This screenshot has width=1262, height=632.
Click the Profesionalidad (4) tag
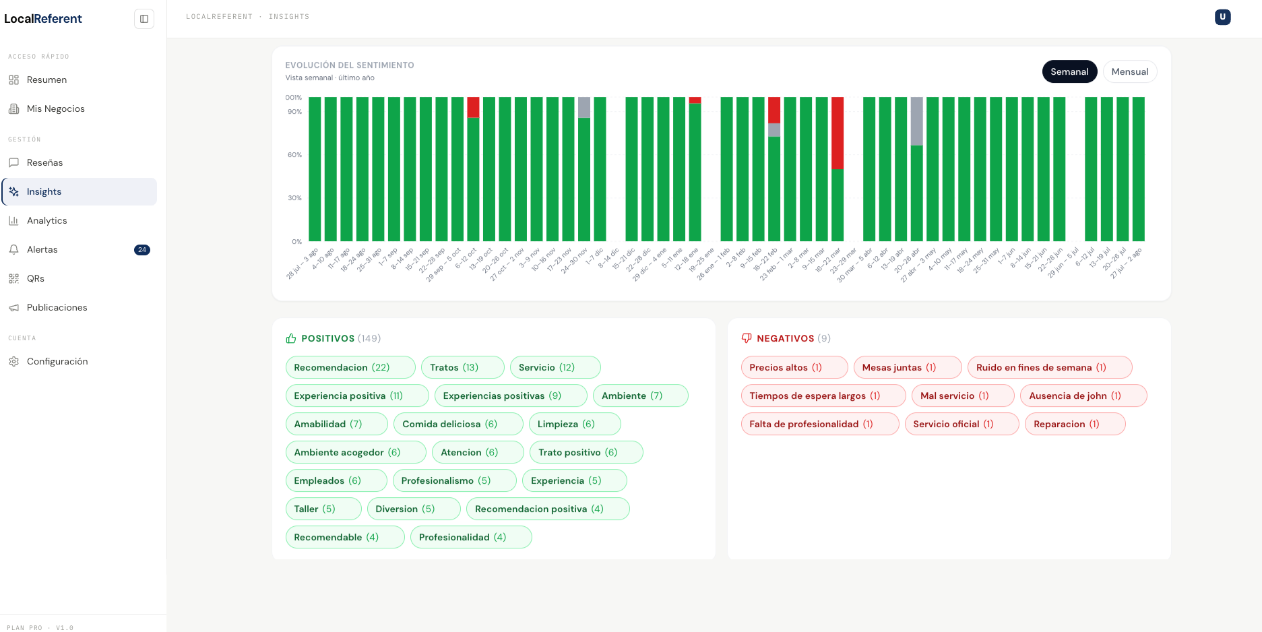coord(471,537)
